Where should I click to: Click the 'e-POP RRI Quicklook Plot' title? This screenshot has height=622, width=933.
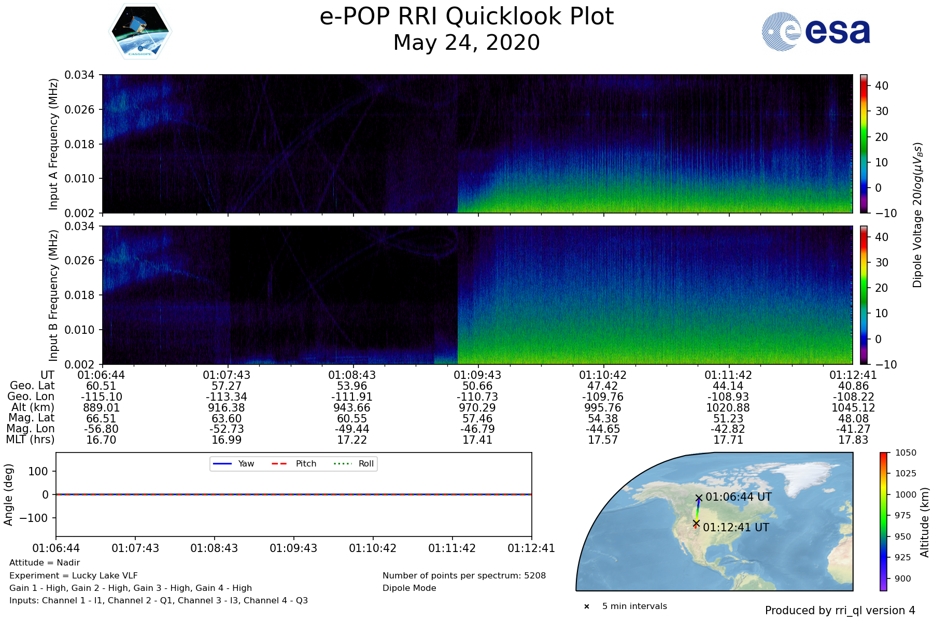466,17
